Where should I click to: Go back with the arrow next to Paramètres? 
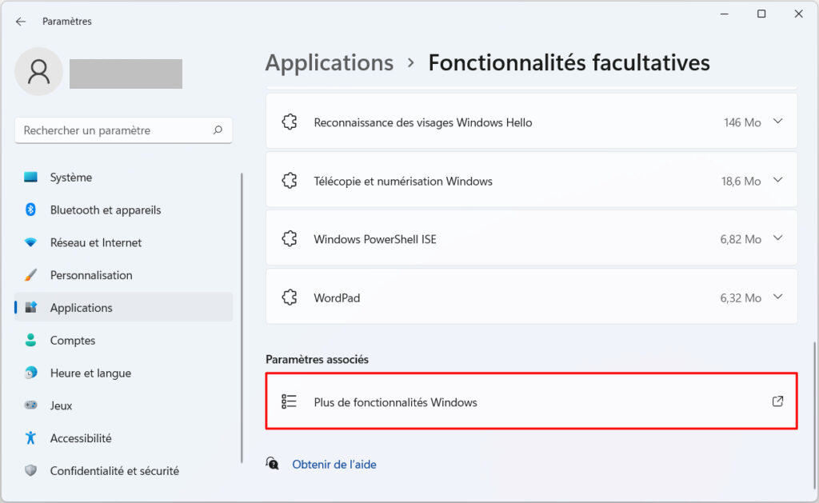tap(20, 22)
